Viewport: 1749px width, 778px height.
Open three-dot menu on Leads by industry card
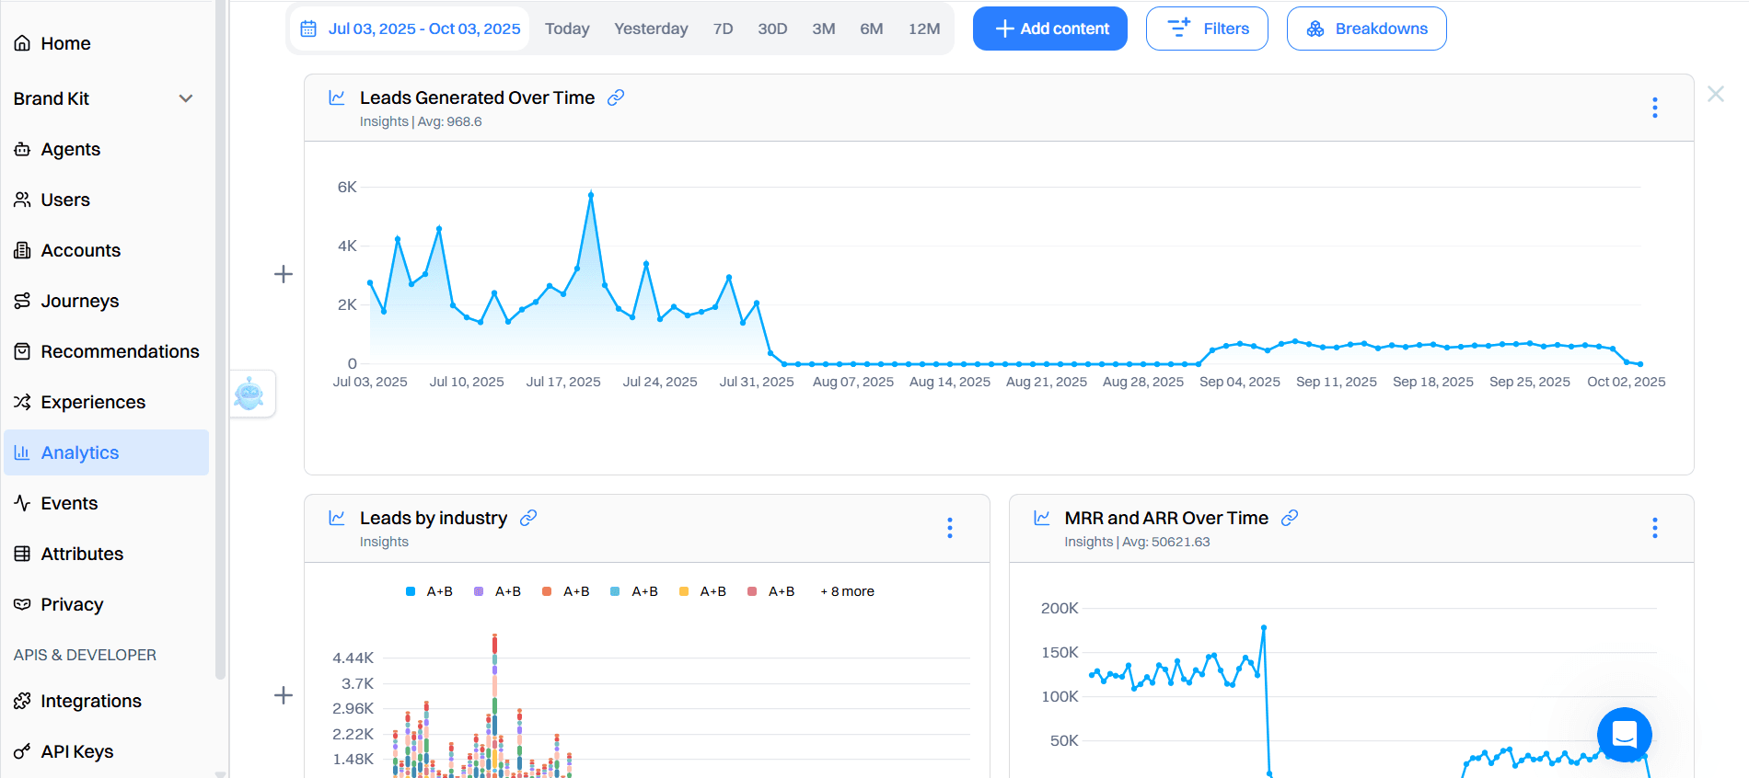(x=949, y=528)
